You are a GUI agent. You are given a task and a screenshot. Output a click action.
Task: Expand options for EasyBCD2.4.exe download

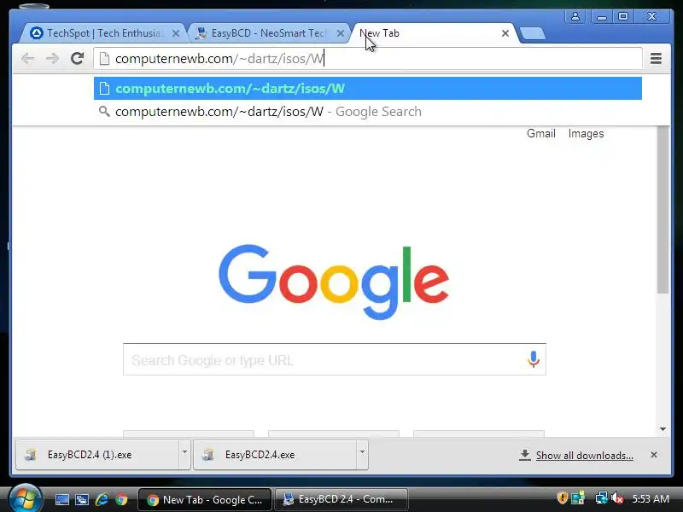pyautogui.click(x=362, y=453)
